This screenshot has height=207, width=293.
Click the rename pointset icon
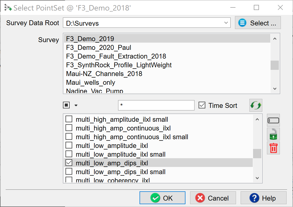pos(273,121)
